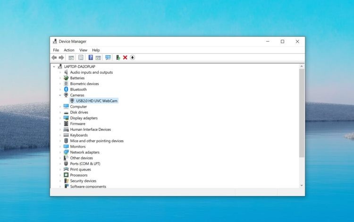The height and width of the screenshot is (222, 354).
Task: Click the scrollbar up arrow
Action: point(302,67)
